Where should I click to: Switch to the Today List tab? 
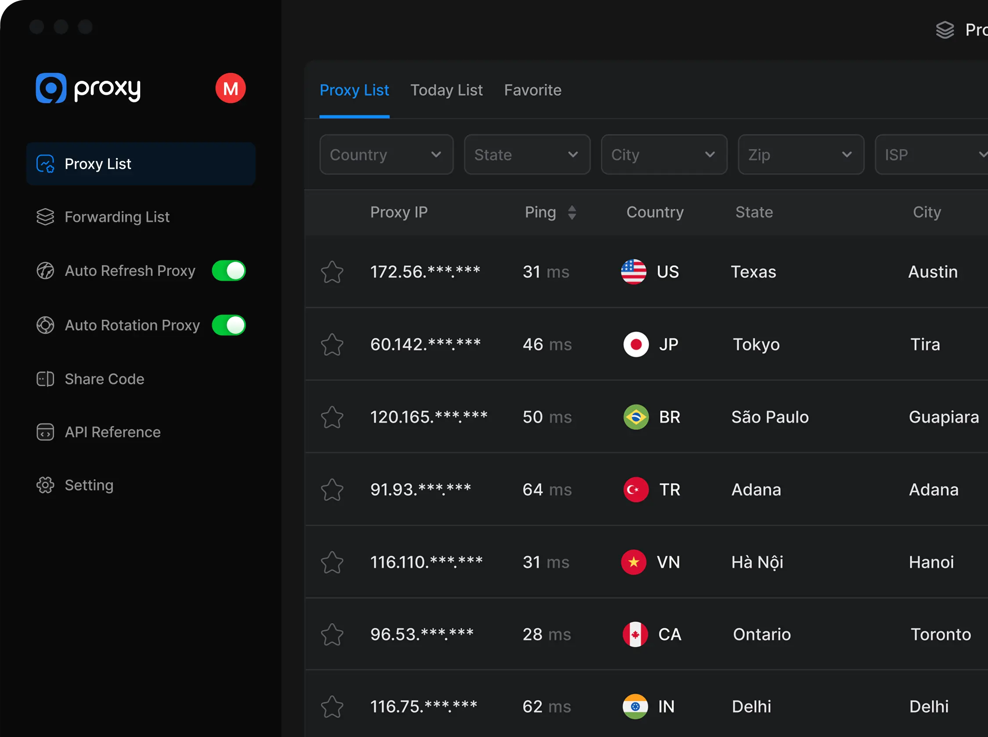point(446,90)
